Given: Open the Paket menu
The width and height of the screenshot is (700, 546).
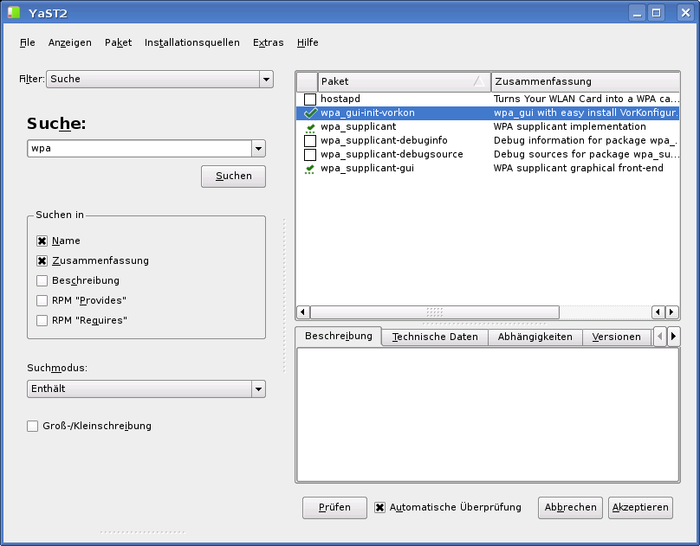Looking at the screenshot, I should pos(119,42).
